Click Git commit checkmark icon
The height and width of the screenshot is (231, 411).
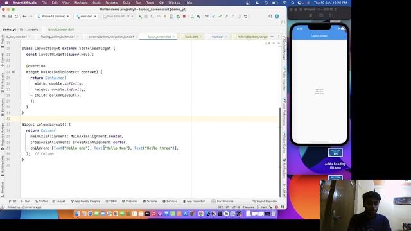pos(220,16)
